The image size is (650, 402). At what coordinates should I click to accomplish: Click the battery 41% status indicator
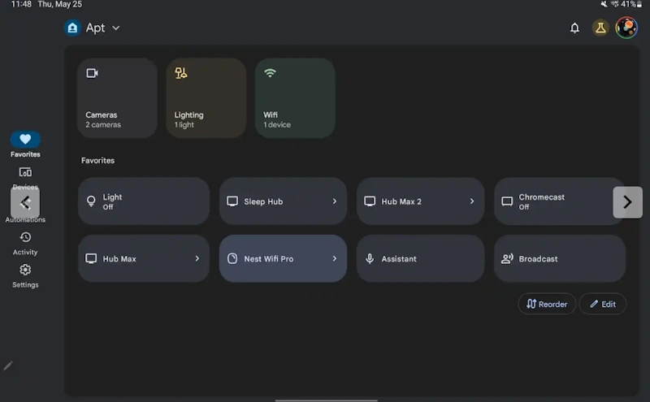(631, 4)
